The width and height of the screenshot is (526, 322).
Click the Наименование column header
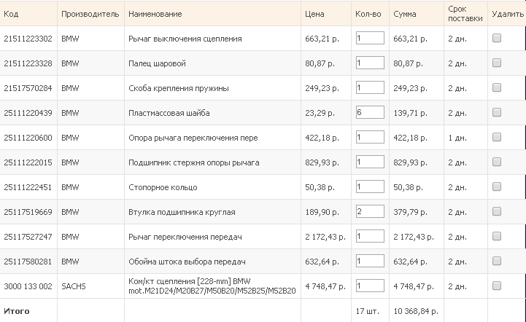[155, 14]
